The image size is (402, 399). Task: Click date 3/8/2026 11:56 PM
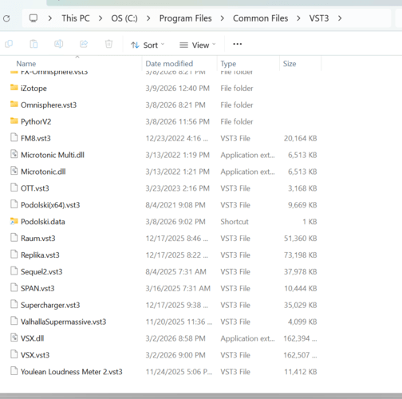click(178, 121)
